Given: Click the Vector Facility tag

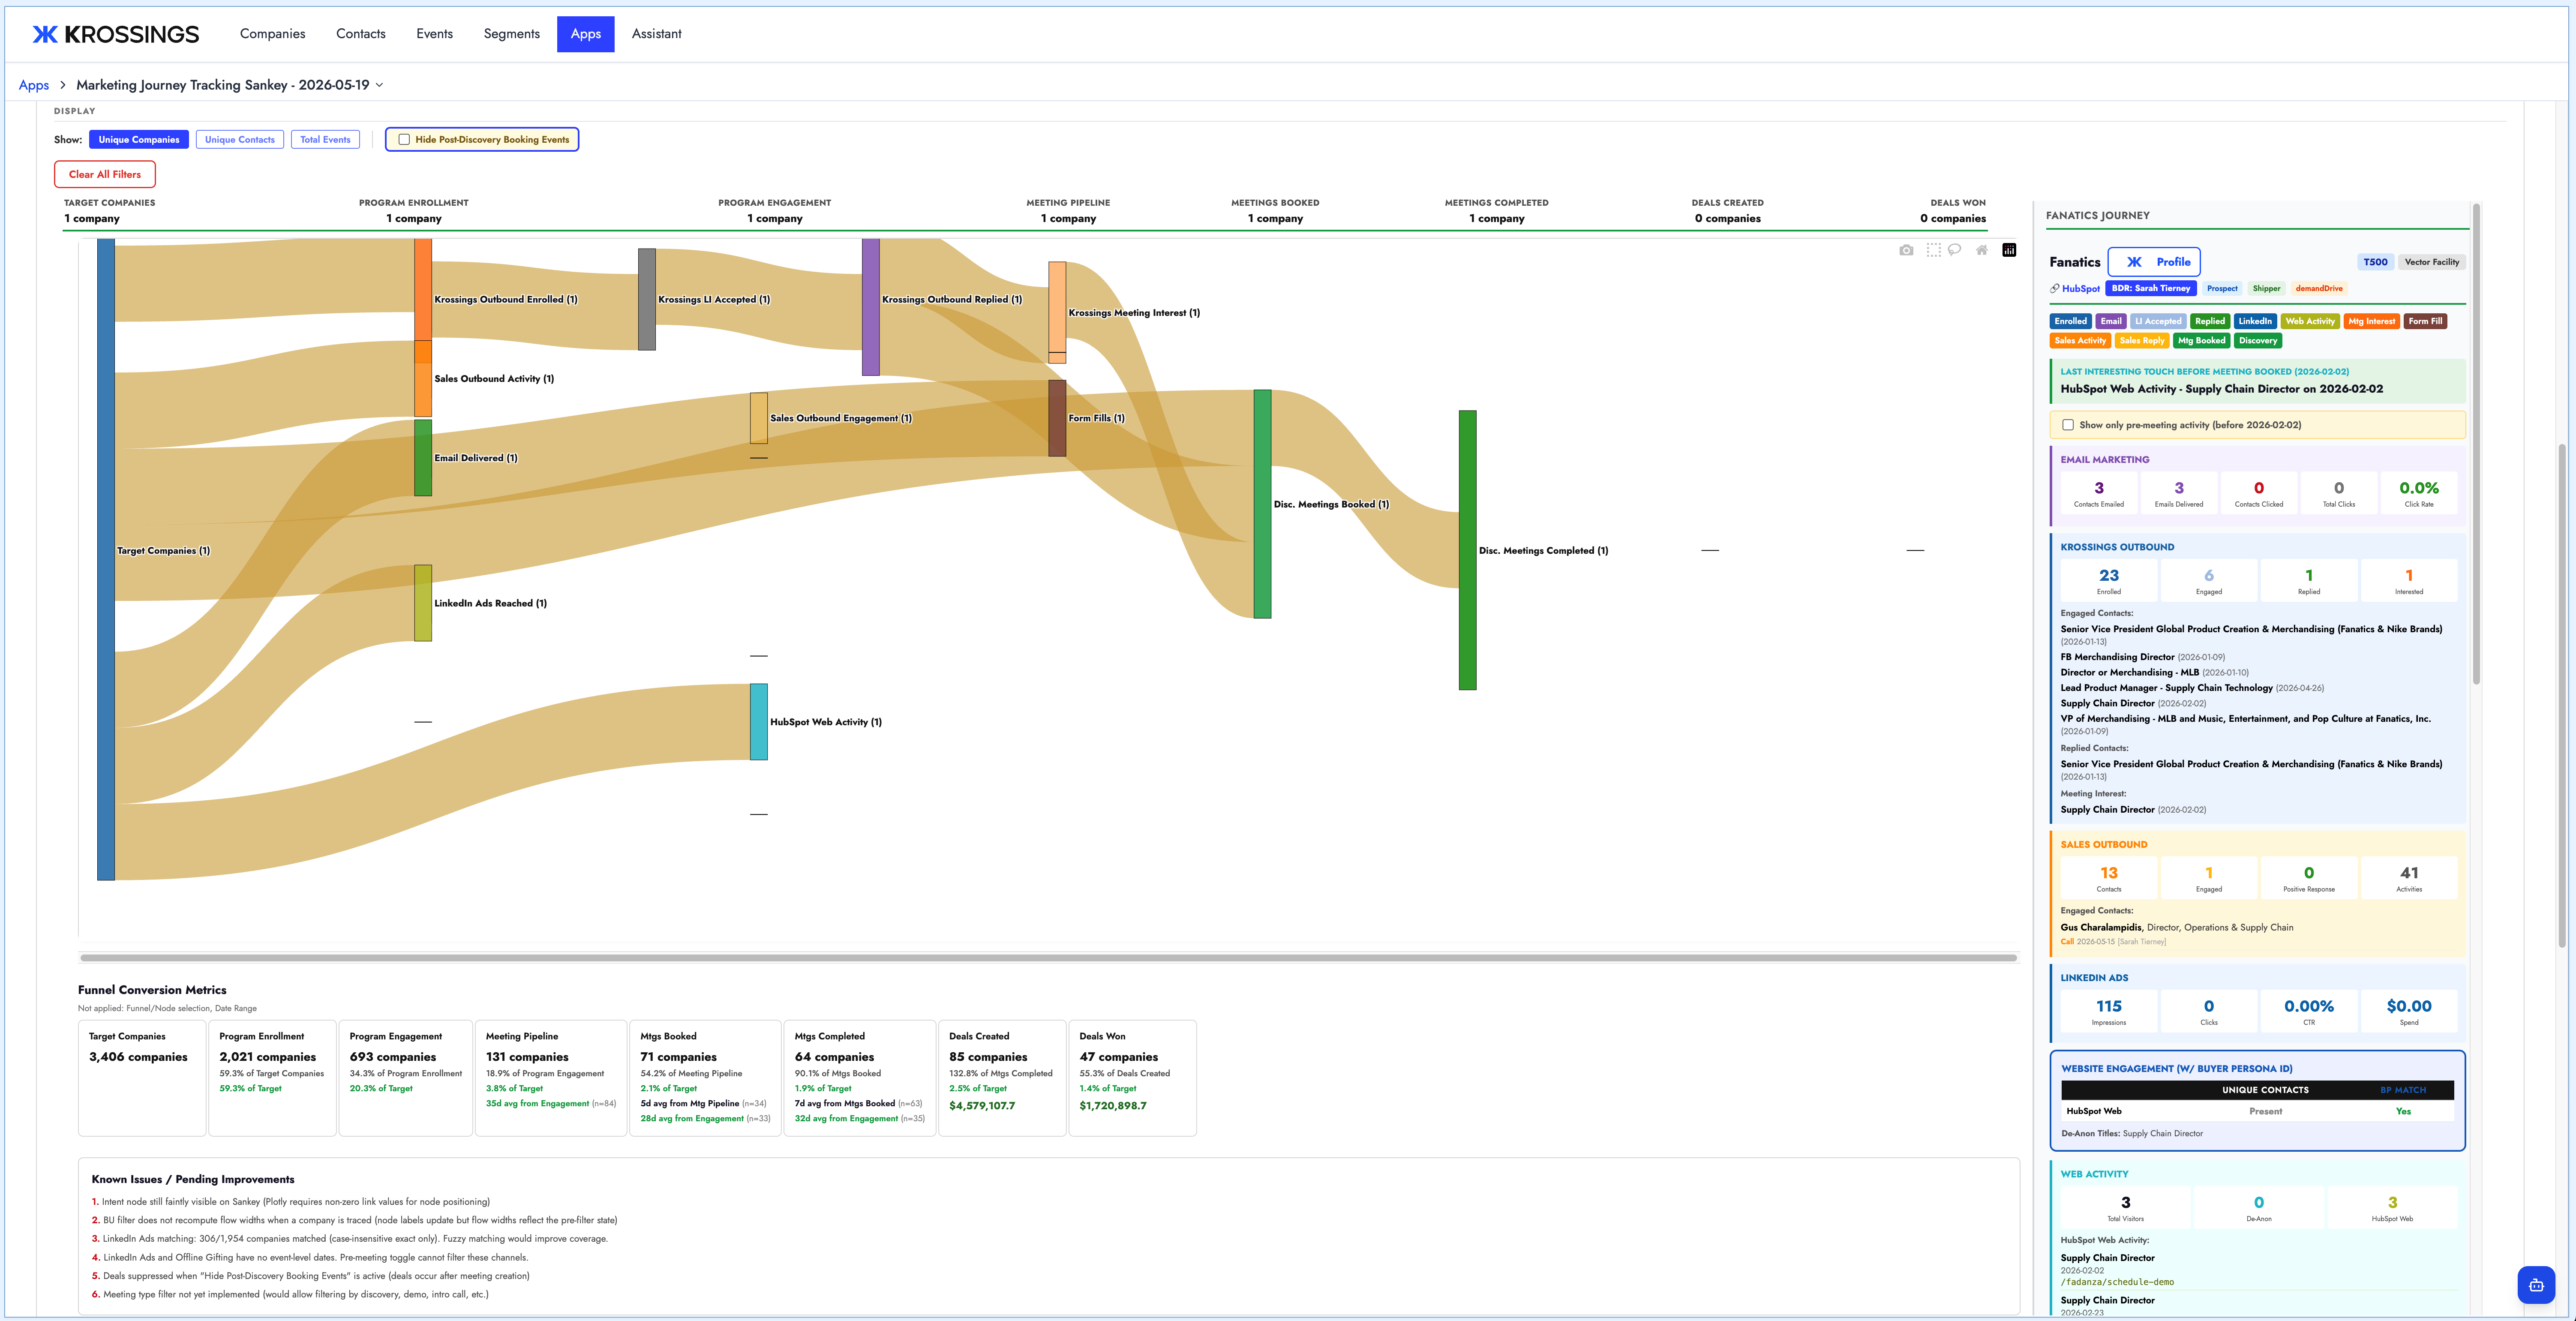Looking at the screenshot, I should [2431, 262].
